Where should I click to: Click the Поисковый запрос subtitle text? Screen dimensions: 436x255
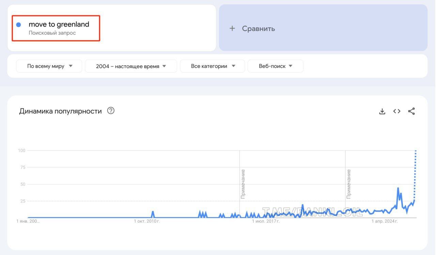click(x=52, y=33)
